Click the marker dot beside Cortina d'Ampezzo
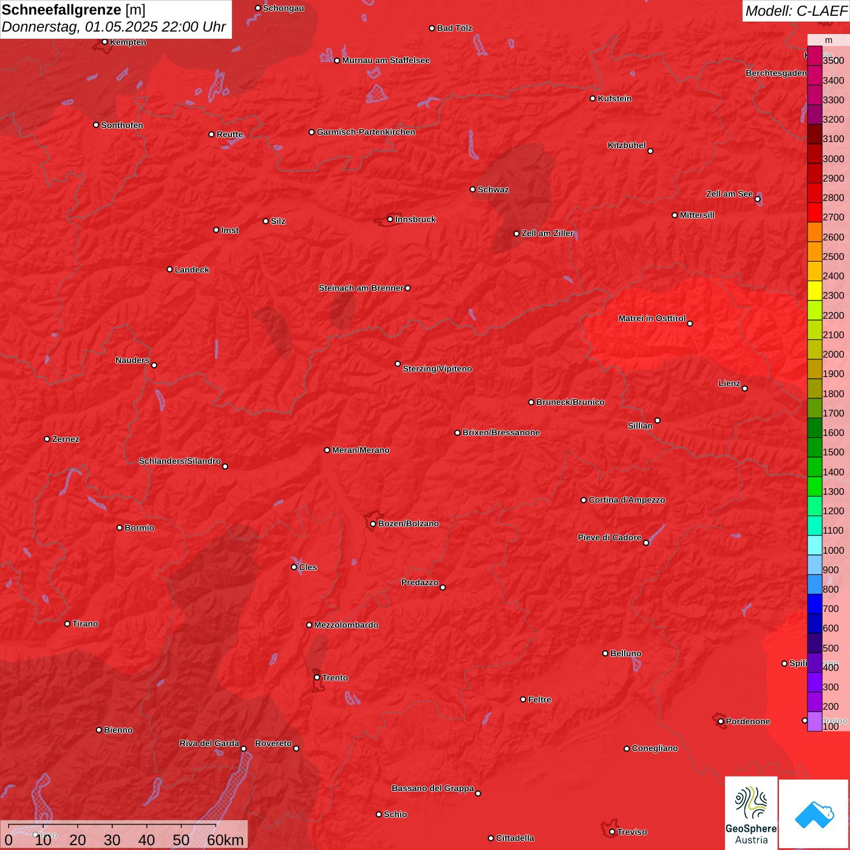Viewport: 850px width, 850px height. click(584, 500)
